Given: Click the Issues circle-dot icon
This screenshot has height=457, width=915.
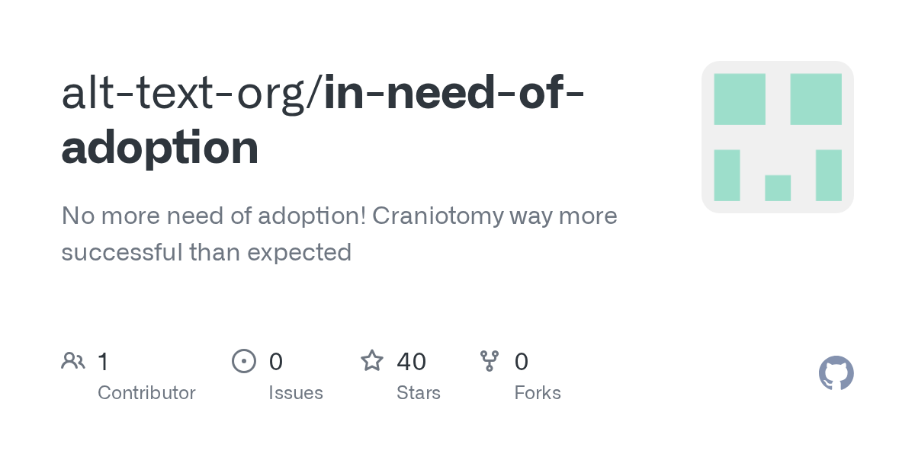Looking at the screenshot, I should [243, 360].
